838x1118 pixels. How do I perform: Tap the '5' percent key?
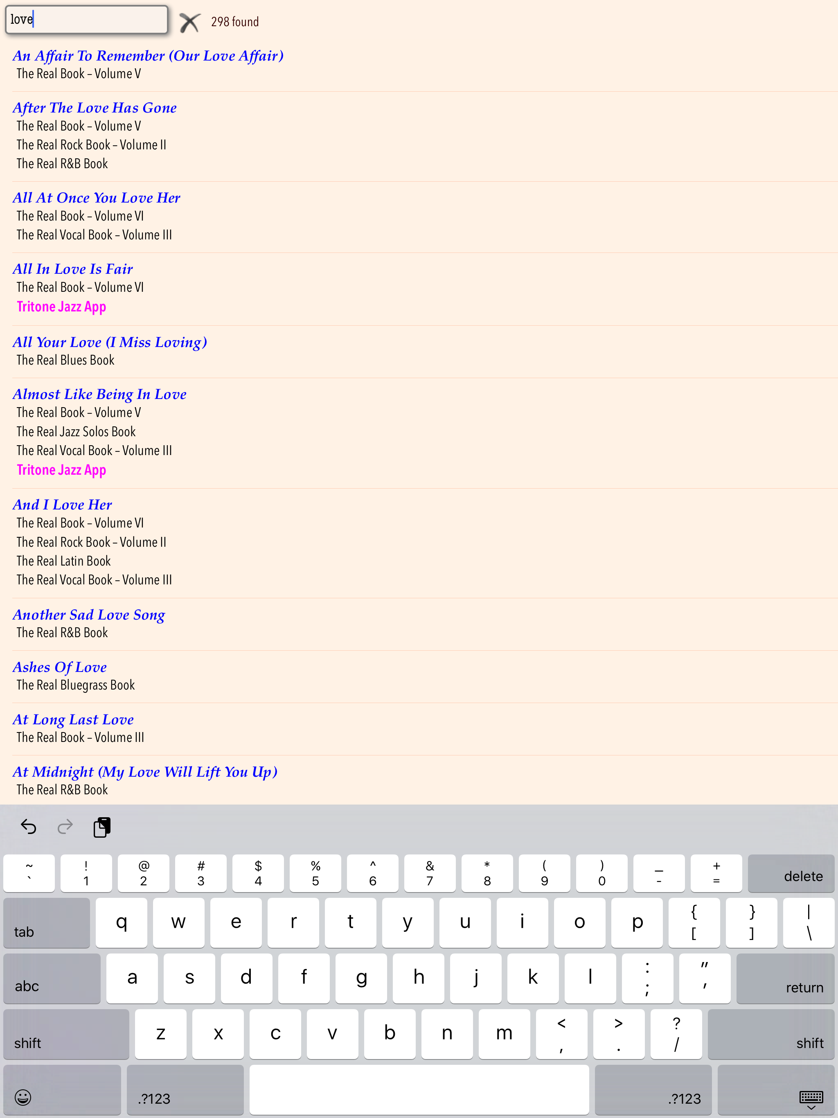[x=315, y=873]
